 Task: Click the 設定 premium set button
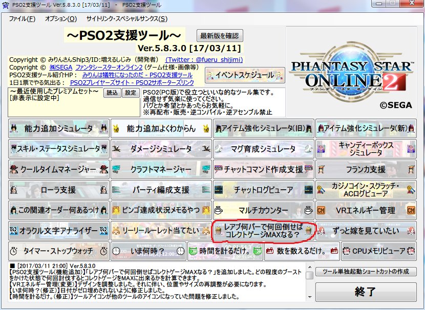pyautogui.click(x=131, y=93)
